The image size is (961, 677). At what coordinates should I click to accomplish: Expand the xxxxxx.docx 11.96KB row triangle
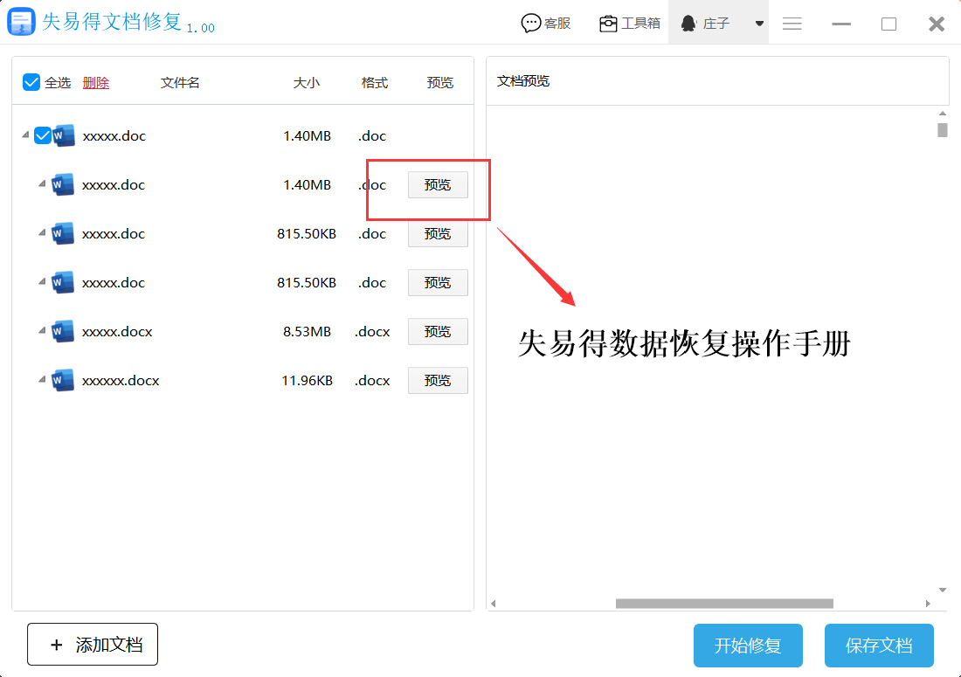tap(42, 379)
